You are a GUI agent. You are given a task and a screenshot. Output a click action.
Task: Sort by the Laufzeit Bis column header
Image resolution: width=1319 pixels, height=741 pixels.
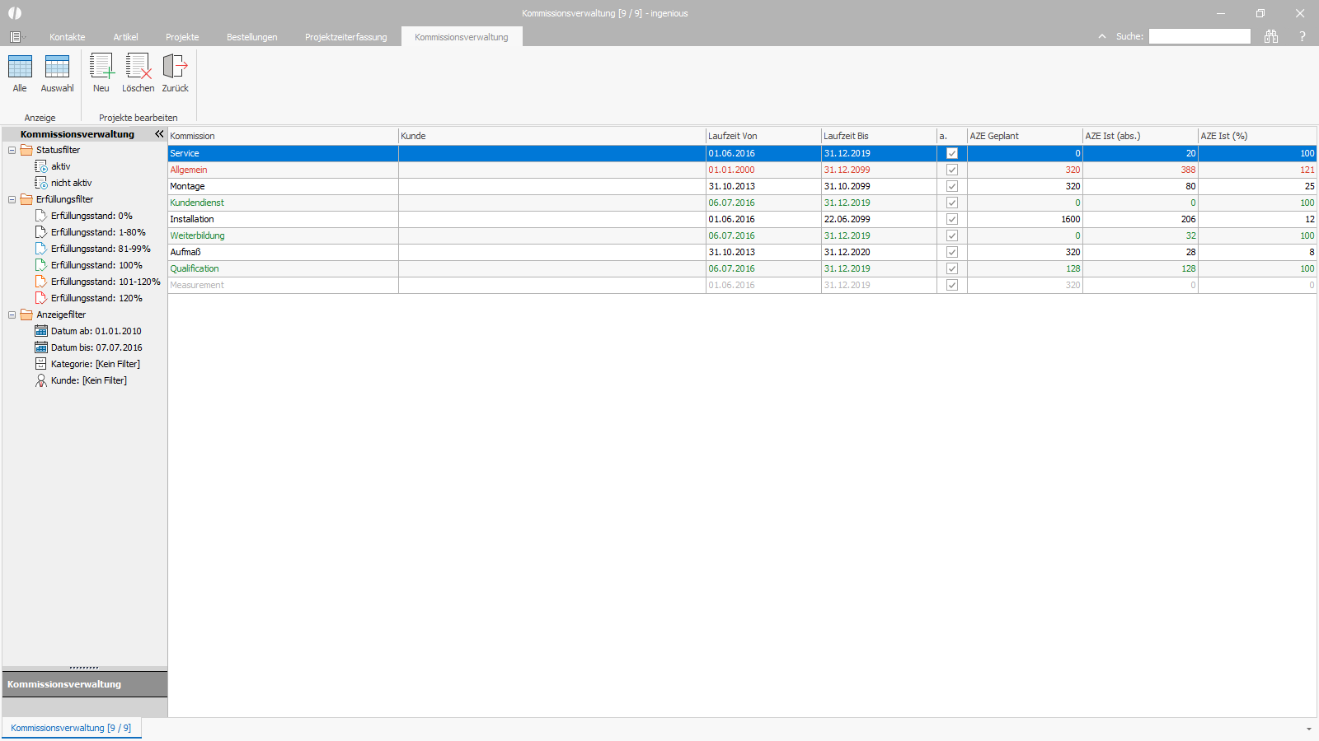coord(879,136)
